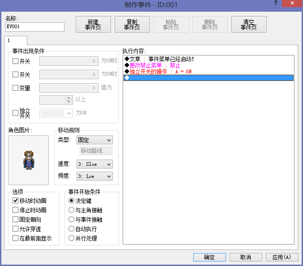Select the 更改禁止菜单：禁止 command line
Viewport: 303px width, 266px height.
click(209, 65)
